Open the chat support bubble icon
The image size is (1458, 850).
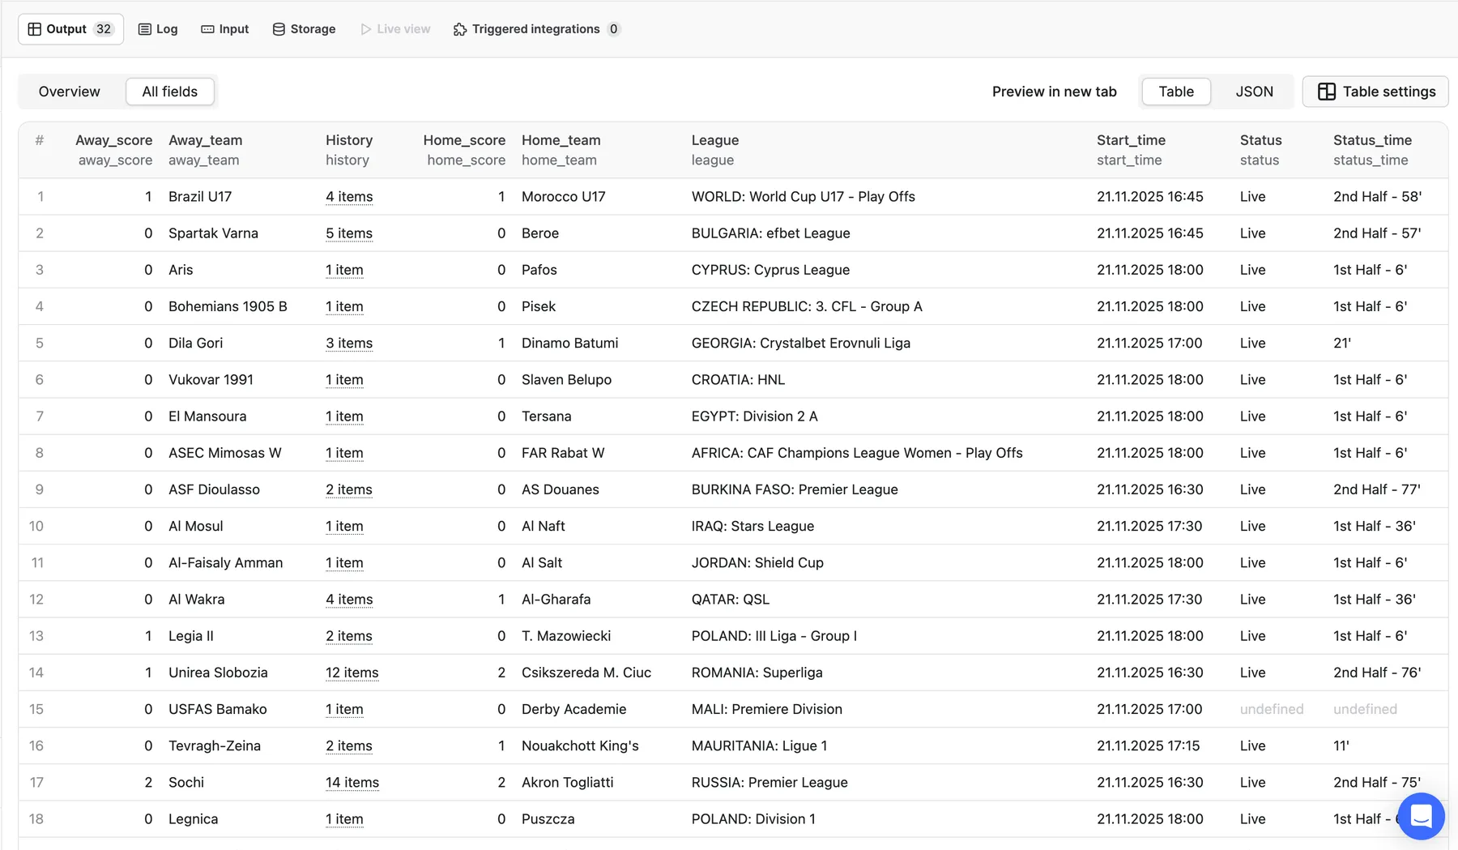click(x=1420, y=817)
